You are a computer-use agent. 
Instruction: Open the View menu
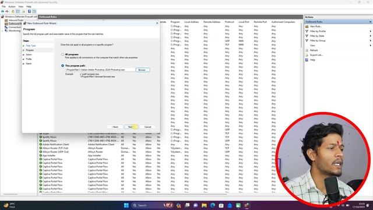pos(21,6)
